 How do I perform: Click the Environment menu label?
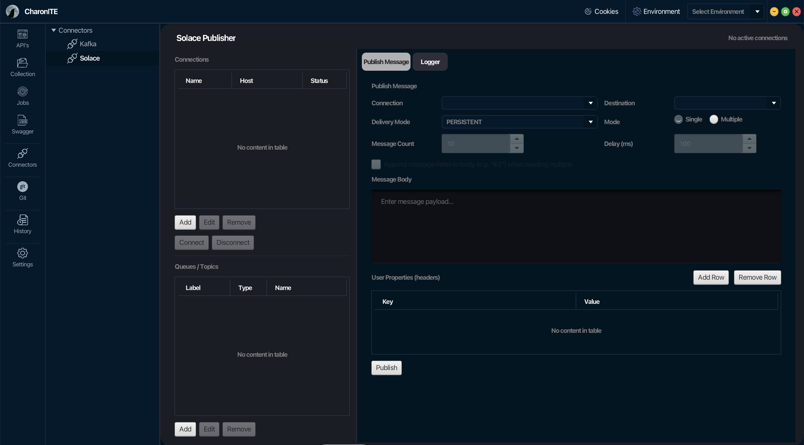[661, 11]
